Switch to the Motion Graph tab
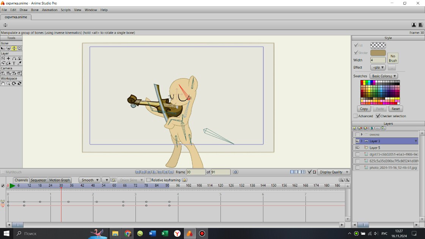 click(x=59, y=180)
